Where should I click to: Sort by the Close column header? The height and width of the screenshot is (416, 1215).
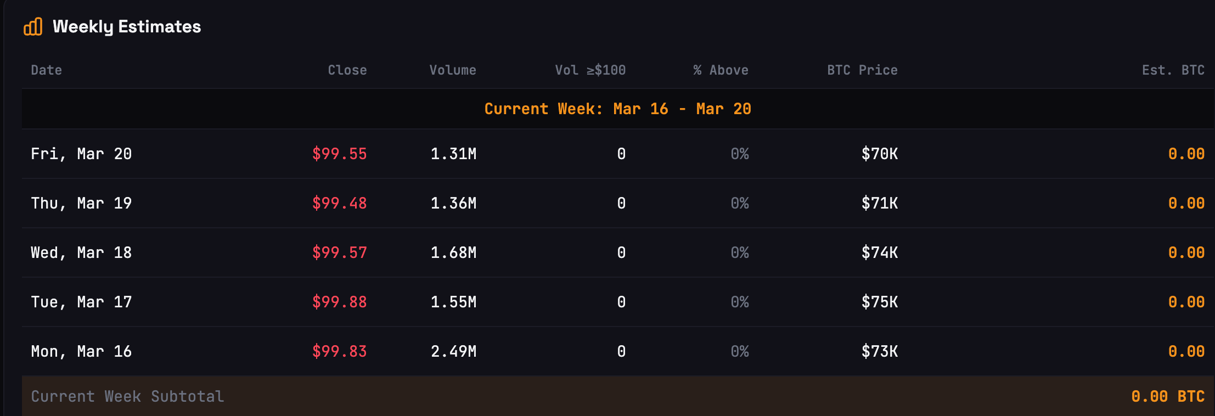point(347,70)
